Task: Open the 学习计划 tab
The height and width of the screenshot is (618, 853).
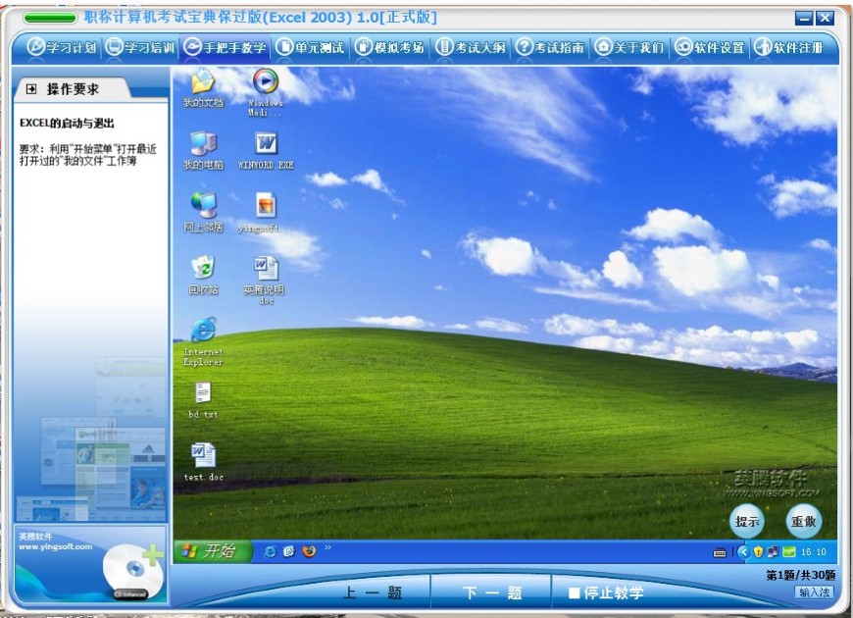Action: [x=62, y=47]
